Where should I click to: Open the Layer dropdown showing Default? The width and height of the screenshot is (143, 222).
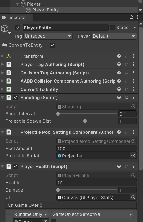pyautogui.click(x=114, y=36)
